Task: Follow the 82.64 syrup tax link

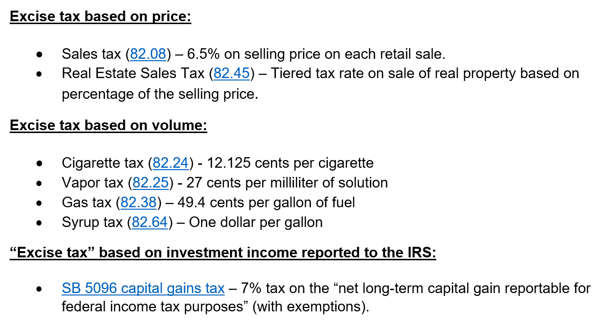Action: click(x=150, y=222)
